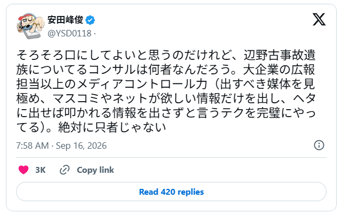The height and width of the screenshot is (214, 341).
Task: Open the author's profile avatar
Action: pos(30,26)
